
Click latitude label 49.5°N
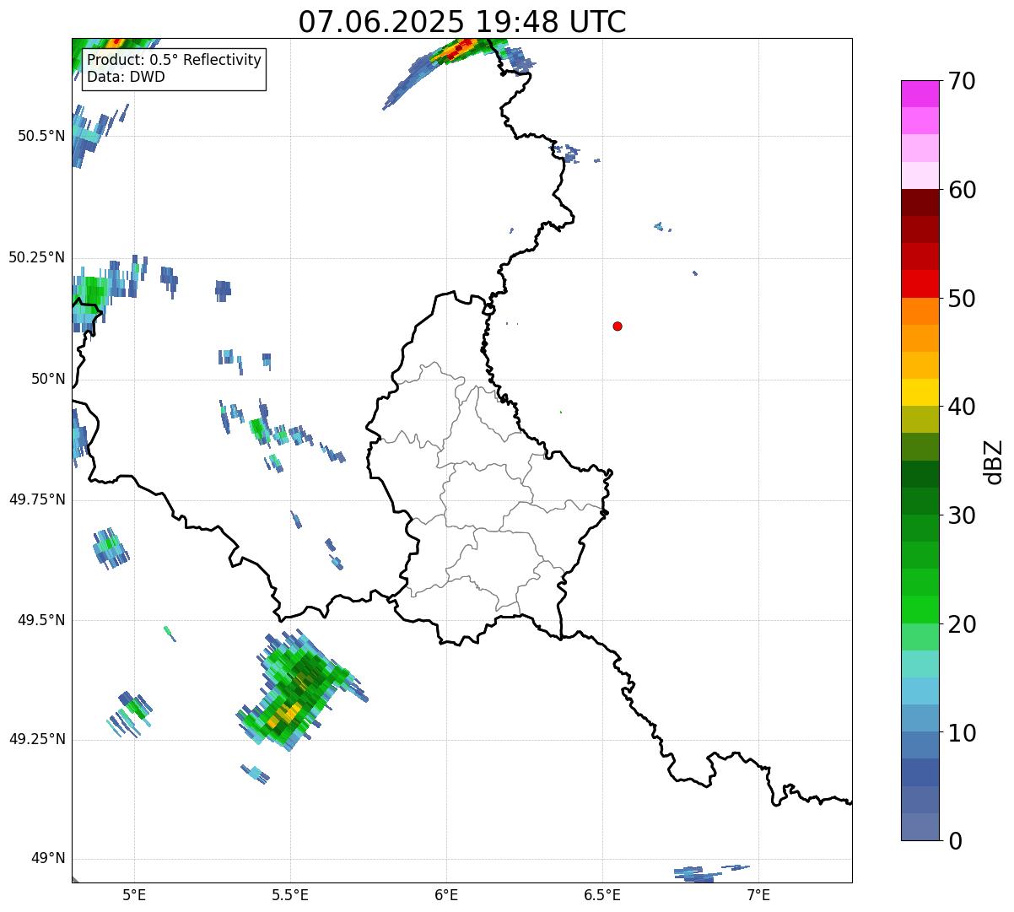[40, 620]
